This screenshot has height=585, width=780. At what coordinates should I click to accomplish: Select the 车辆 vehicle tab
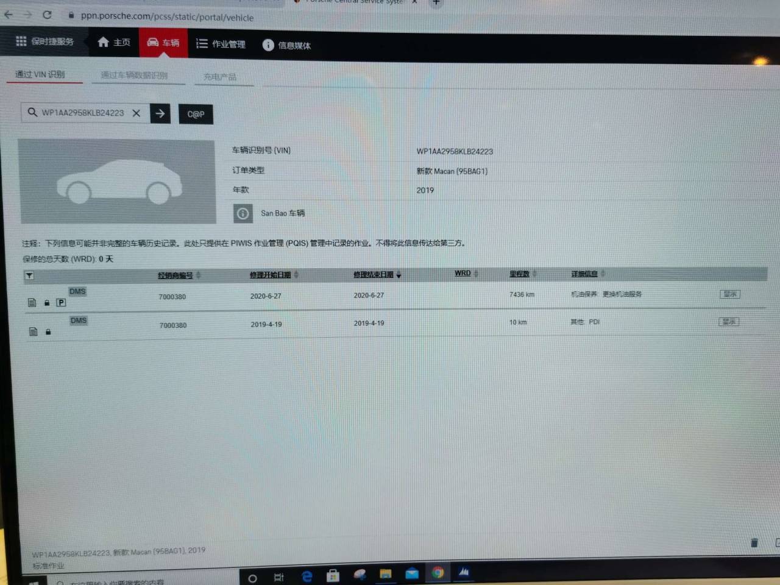click(x=163, y=43)
